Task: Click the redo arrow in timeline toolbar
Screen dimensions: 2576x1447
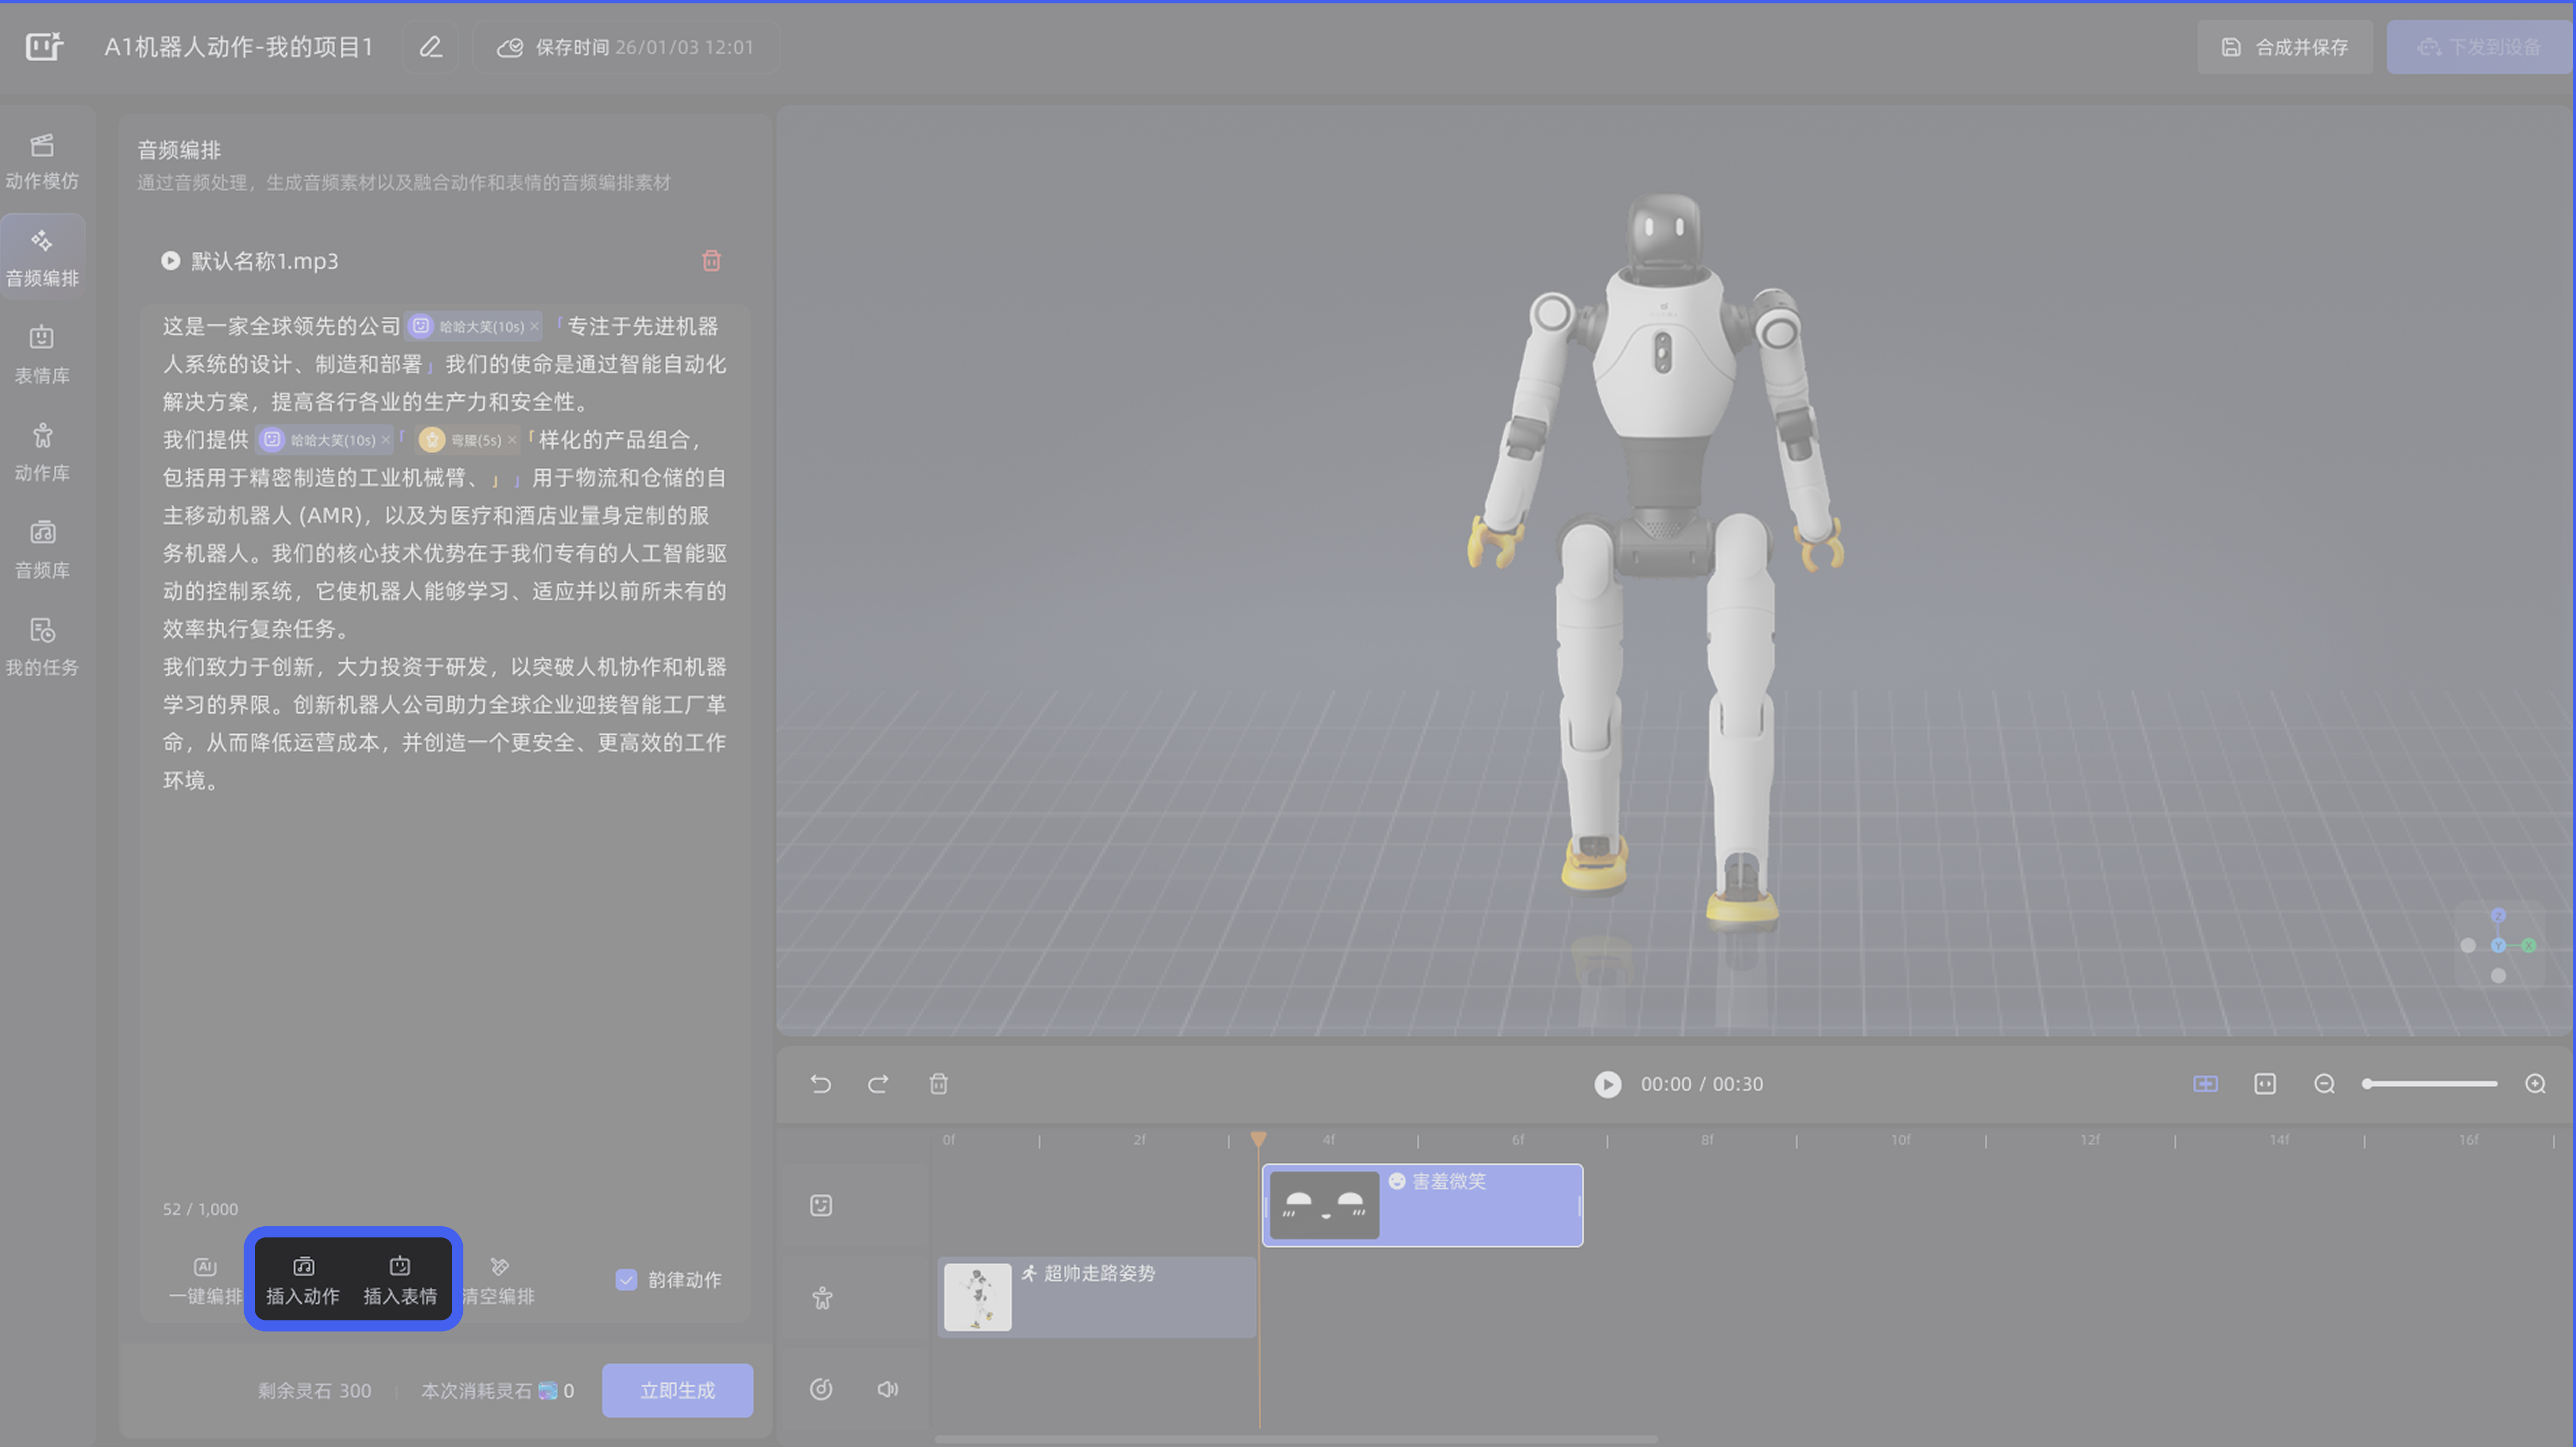Action: pyautogui.click(x=878, y=1084)
